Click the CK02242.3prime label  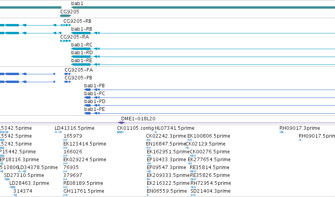166,136
